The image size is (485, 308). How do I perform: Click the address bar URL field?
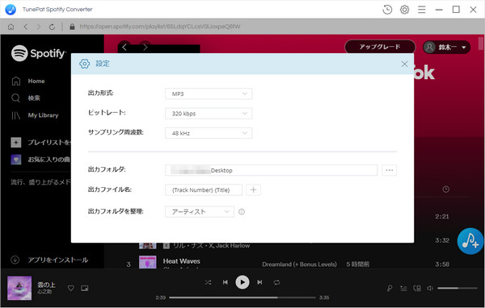[x=159, y=27]
